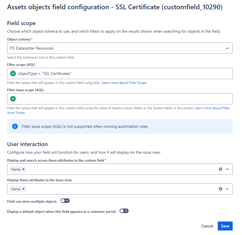Screen dimensions: 242x235
Task: Open the Object schema dropdown
Action: click(x=120, y=48)
